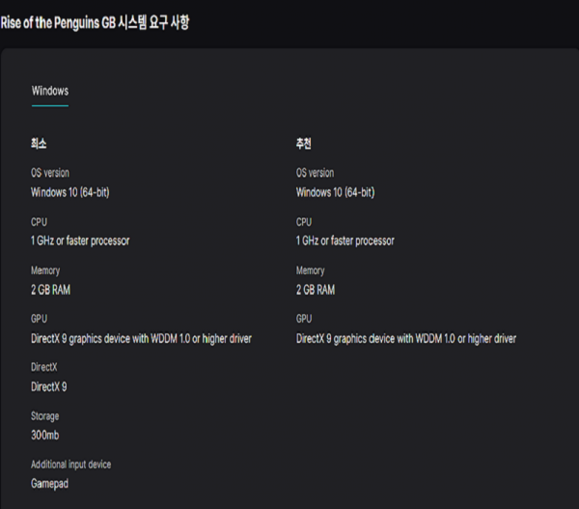Click the 추천 column heading

tap(304, 144)
